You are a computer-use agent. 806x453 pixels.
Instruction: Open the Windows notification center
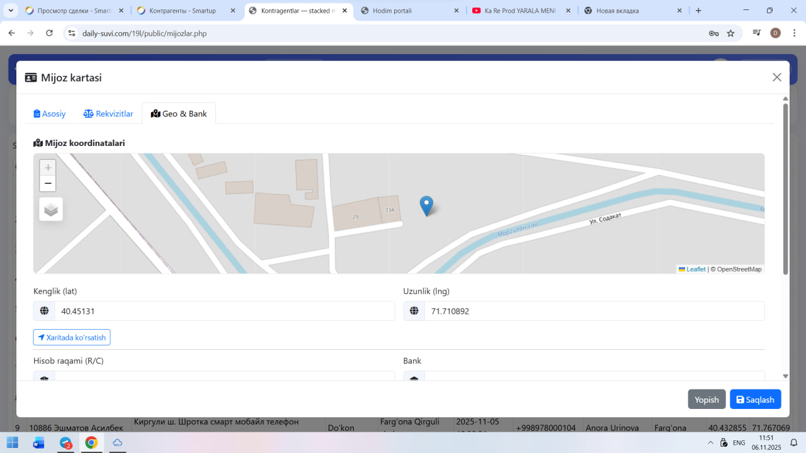point(795,443)
